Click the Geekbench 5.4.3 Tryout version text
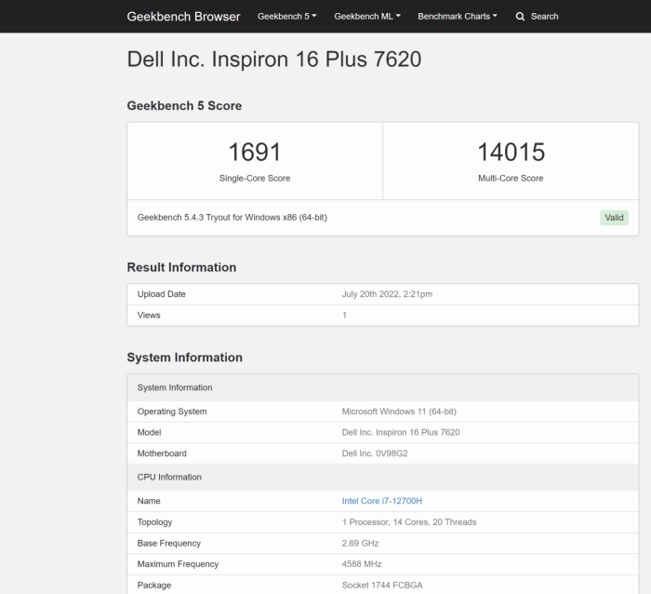The width and height of the screenshot is (651, 594). click(x=232, y=218)
